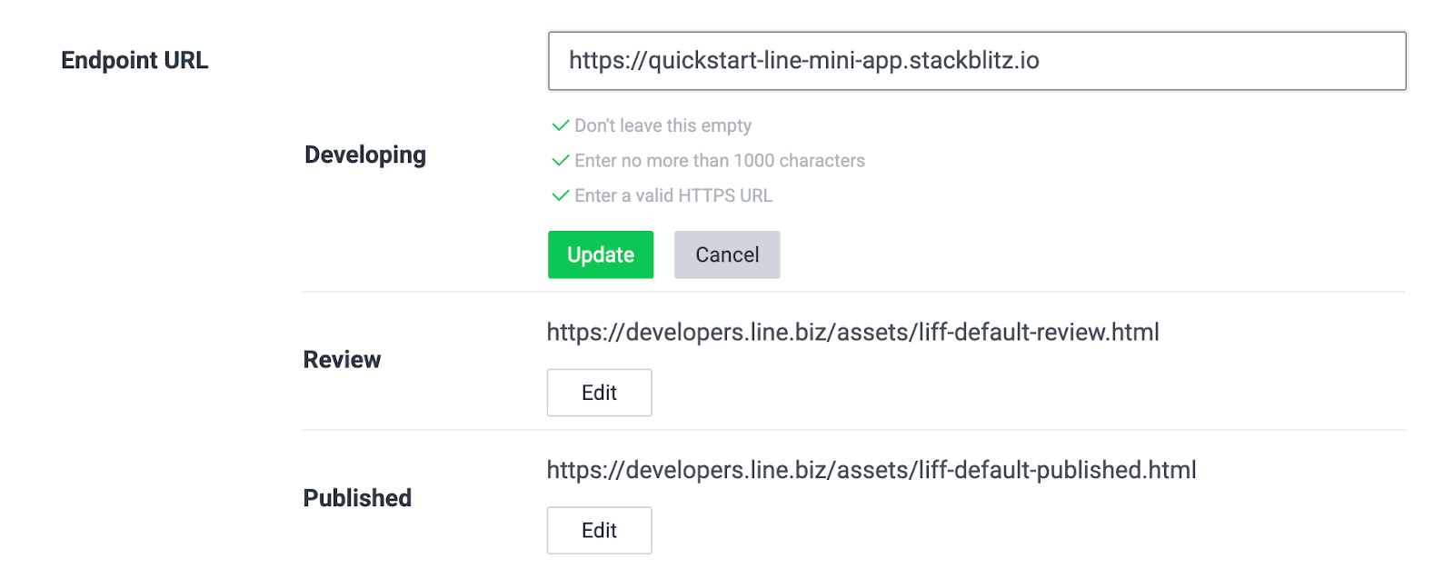Viewport: 1454px width, 588px height.
Task: Click the divider line above the Review row
Action: tap(854, 292)
